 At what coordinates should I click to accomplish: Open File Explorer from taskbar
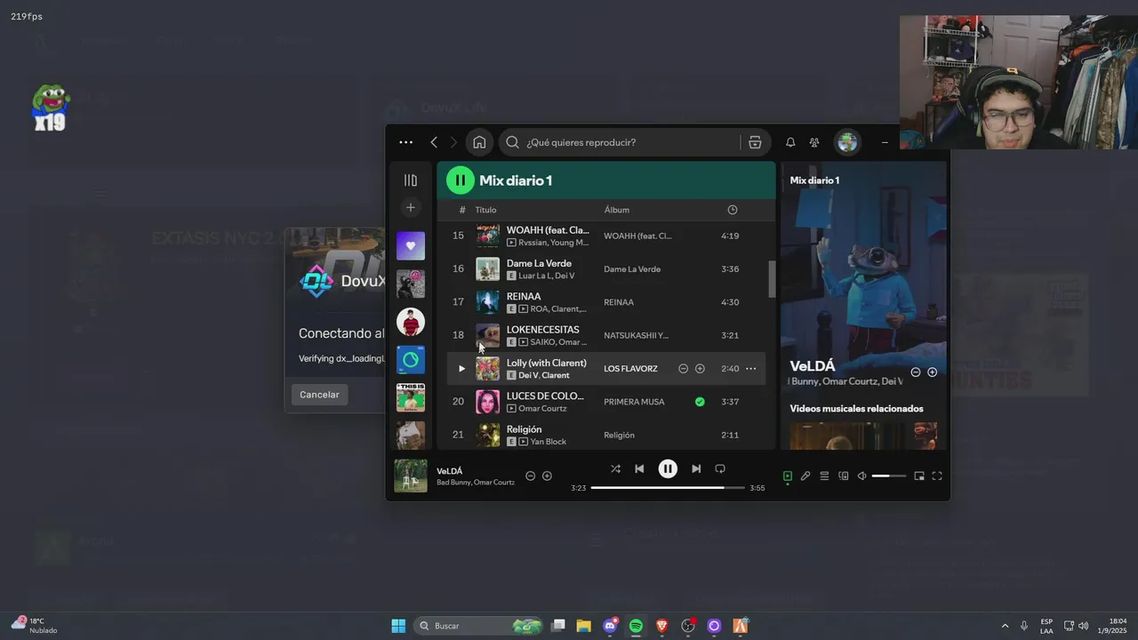[x=584, y=626]
